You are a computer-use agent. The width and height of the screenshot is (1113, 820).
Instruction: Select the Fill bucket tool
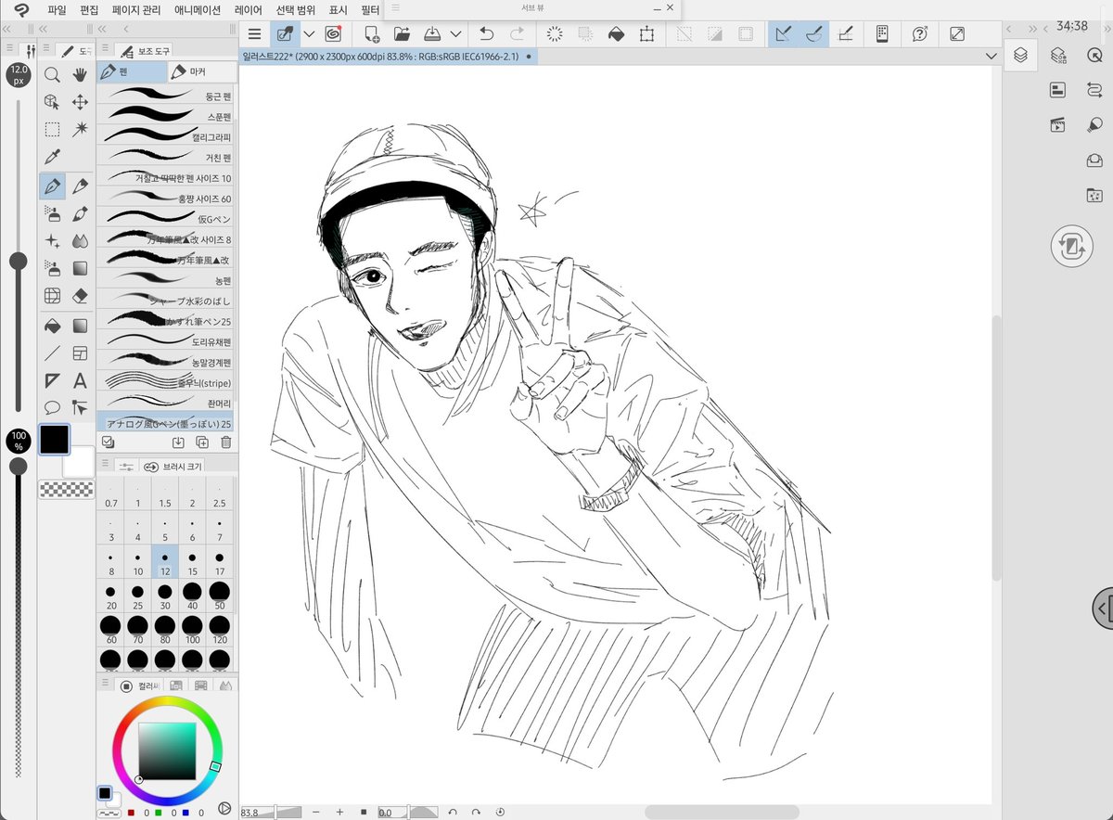(53, 325)
